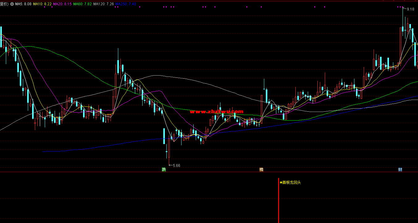
Task: Select the yellow MA10: 8.22 label
Action: pyautogui.click(x=42, y=4)
